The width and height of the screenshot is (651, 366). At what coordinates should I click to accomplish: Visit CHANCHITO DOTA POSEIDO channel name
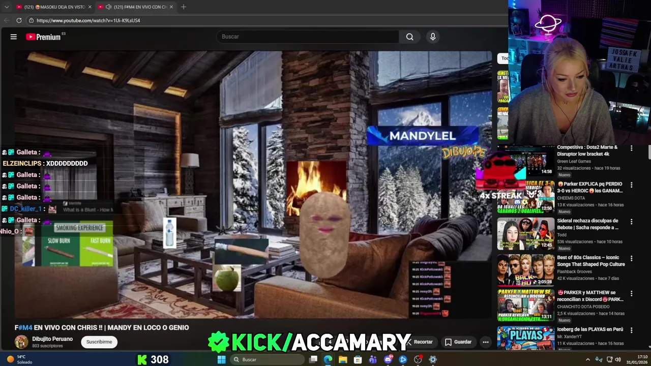[x=584, y=307]
